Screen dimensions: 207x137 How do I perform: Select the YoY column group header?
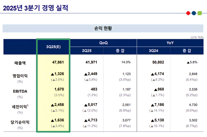tap(170, 43)
